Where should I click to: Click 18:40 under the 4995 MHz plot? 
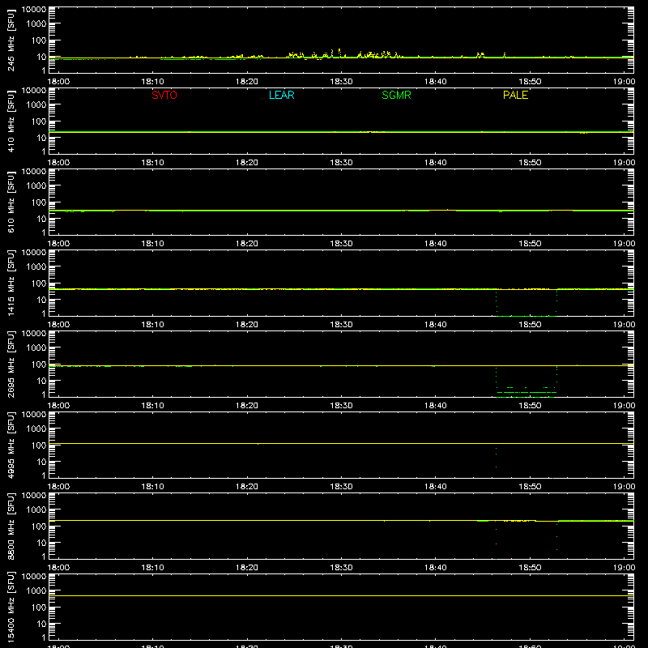(436, 487)
